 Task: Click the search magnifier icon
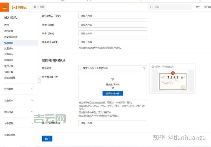(x=152, y=7)
